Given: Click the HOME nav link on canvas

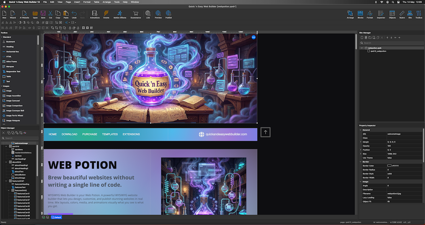Looking at the screenshot, I should tap(53, 134).
